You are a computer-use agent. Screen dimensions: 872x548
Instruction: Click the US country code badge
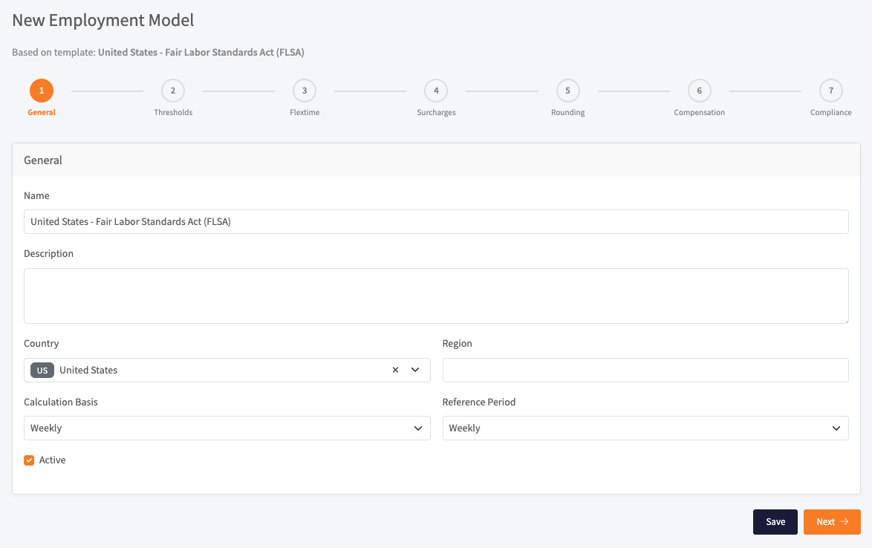coord(42,370)
